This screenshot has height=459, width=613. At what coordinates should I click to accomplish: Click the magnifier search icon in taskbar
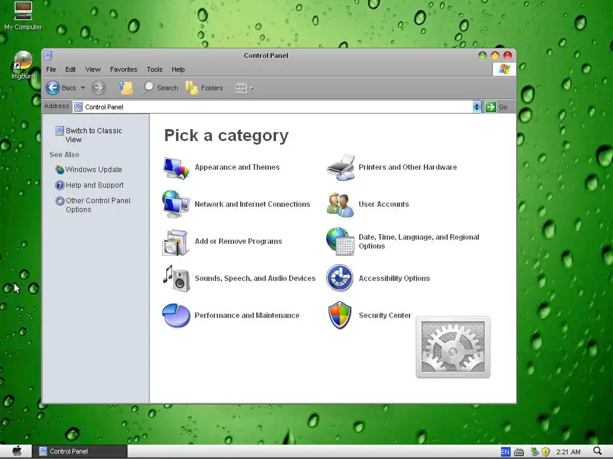click(597, 451)
